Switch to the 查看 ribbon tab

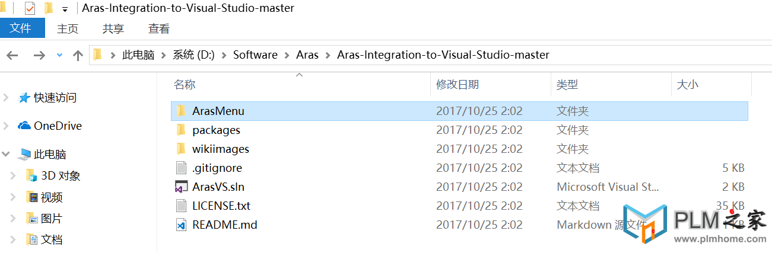pyautogui.click(x=159, y=28)
